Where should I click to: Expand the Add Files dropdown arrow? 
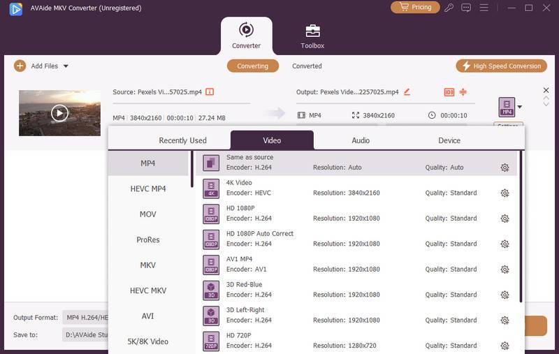(x=66, y=66)
